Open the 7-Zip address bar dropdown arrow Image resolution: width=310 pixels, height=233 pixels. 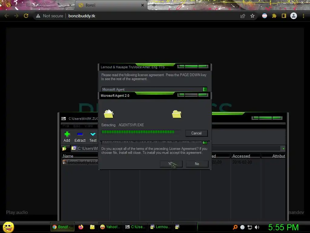coord(283,149)
